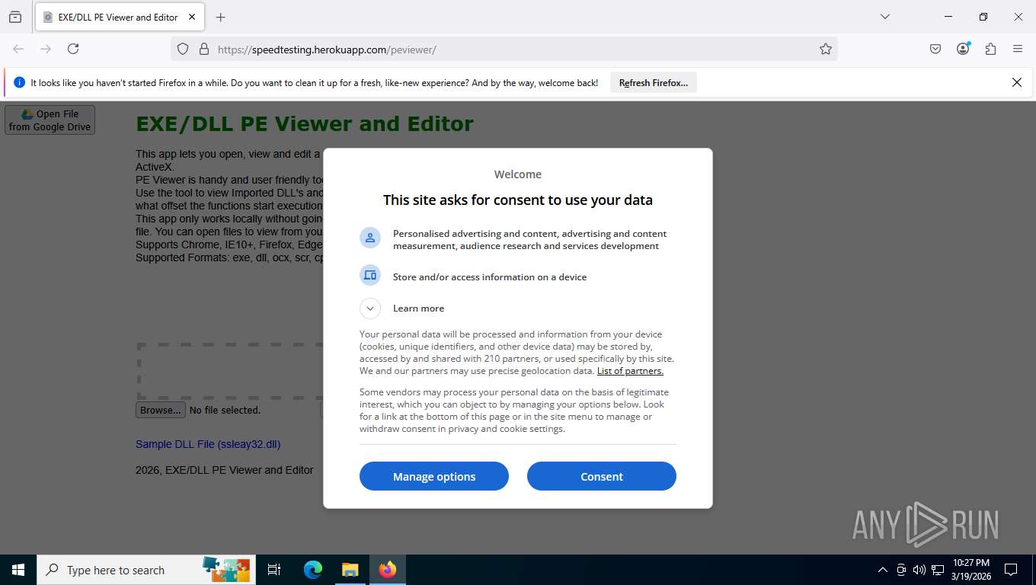The width and height of the screenshot is (1036, 585).
Task: Click the Manage options button
Action: click(434, 476)
